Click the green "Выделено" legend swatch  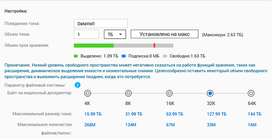click(76, 56)
